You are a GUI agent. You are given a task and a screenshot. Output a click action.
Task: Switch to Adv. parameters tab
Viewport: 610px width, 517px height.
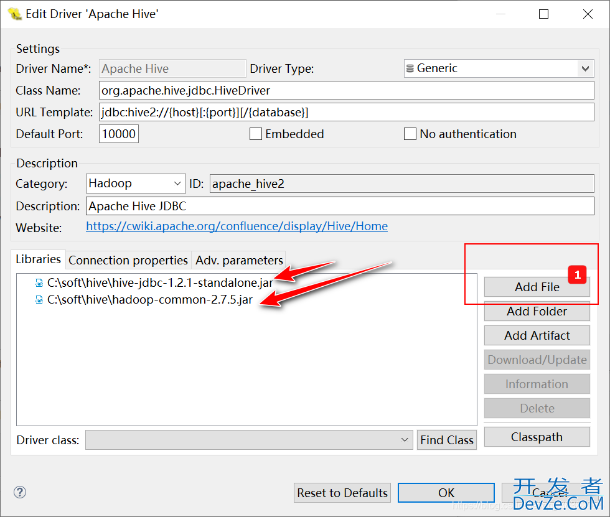pyautogui.click(x=239, y=260)
